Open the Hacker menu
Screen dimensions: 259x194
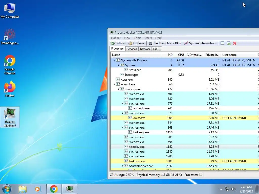click(116, 38)
